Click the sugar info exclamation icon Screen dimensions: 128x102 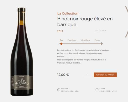tap(97, 90)
